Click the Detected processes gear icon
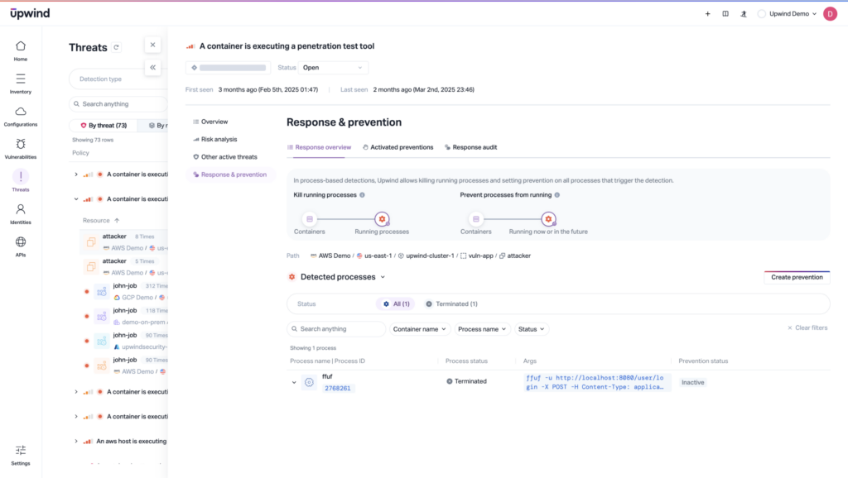The width and height of the screenshot is (848, 478). [x=292, y=277]
